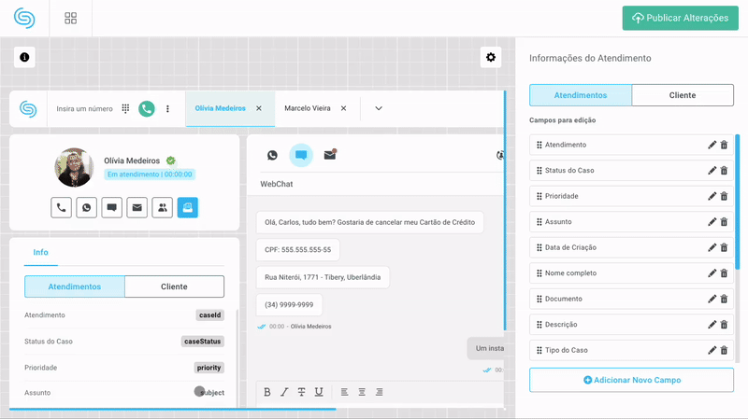Toggle Cliente in the right panel
Image resolution: width=748 pixels, height=419 pixels.
[x=683, y=95]
